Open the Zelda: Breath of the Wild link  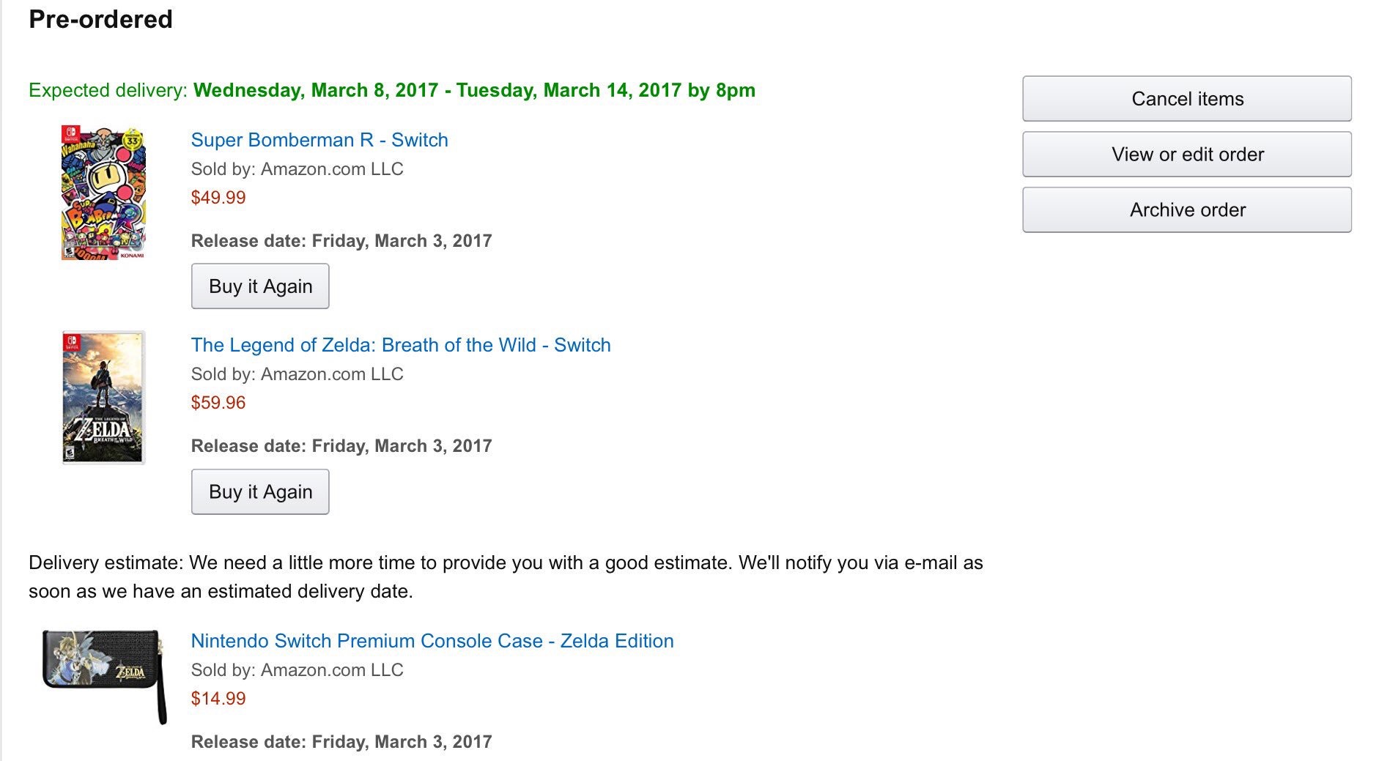[400, 345]
